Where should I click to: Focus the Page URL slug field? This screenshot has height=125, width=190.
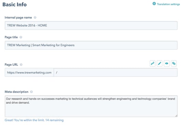point(116,72)
